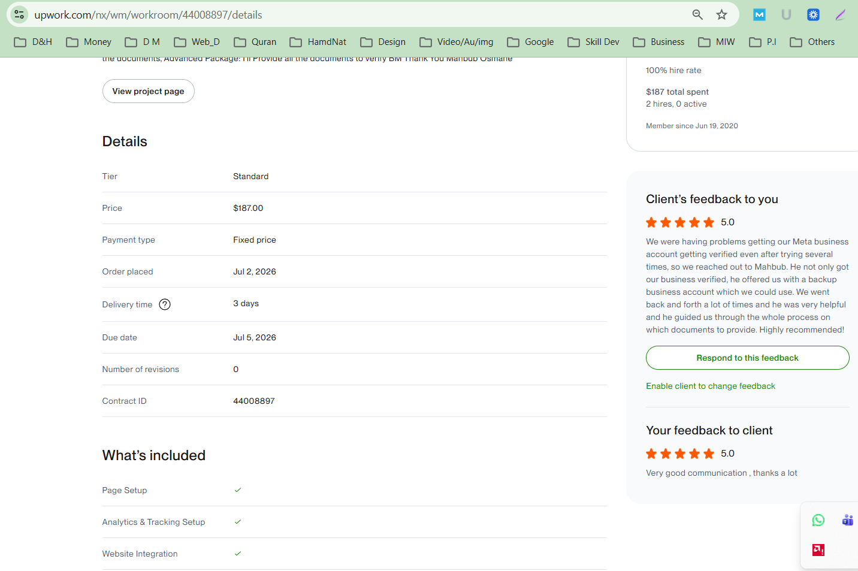Click the site information icon in address bar
This screenshot has height=571, width=858.
pos(19,14)
